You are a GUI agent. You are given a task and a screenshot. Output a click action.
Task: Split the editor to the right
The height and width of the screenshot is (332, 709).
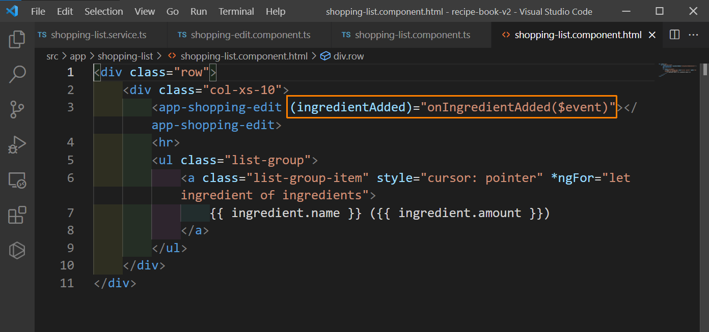(674, 35)
